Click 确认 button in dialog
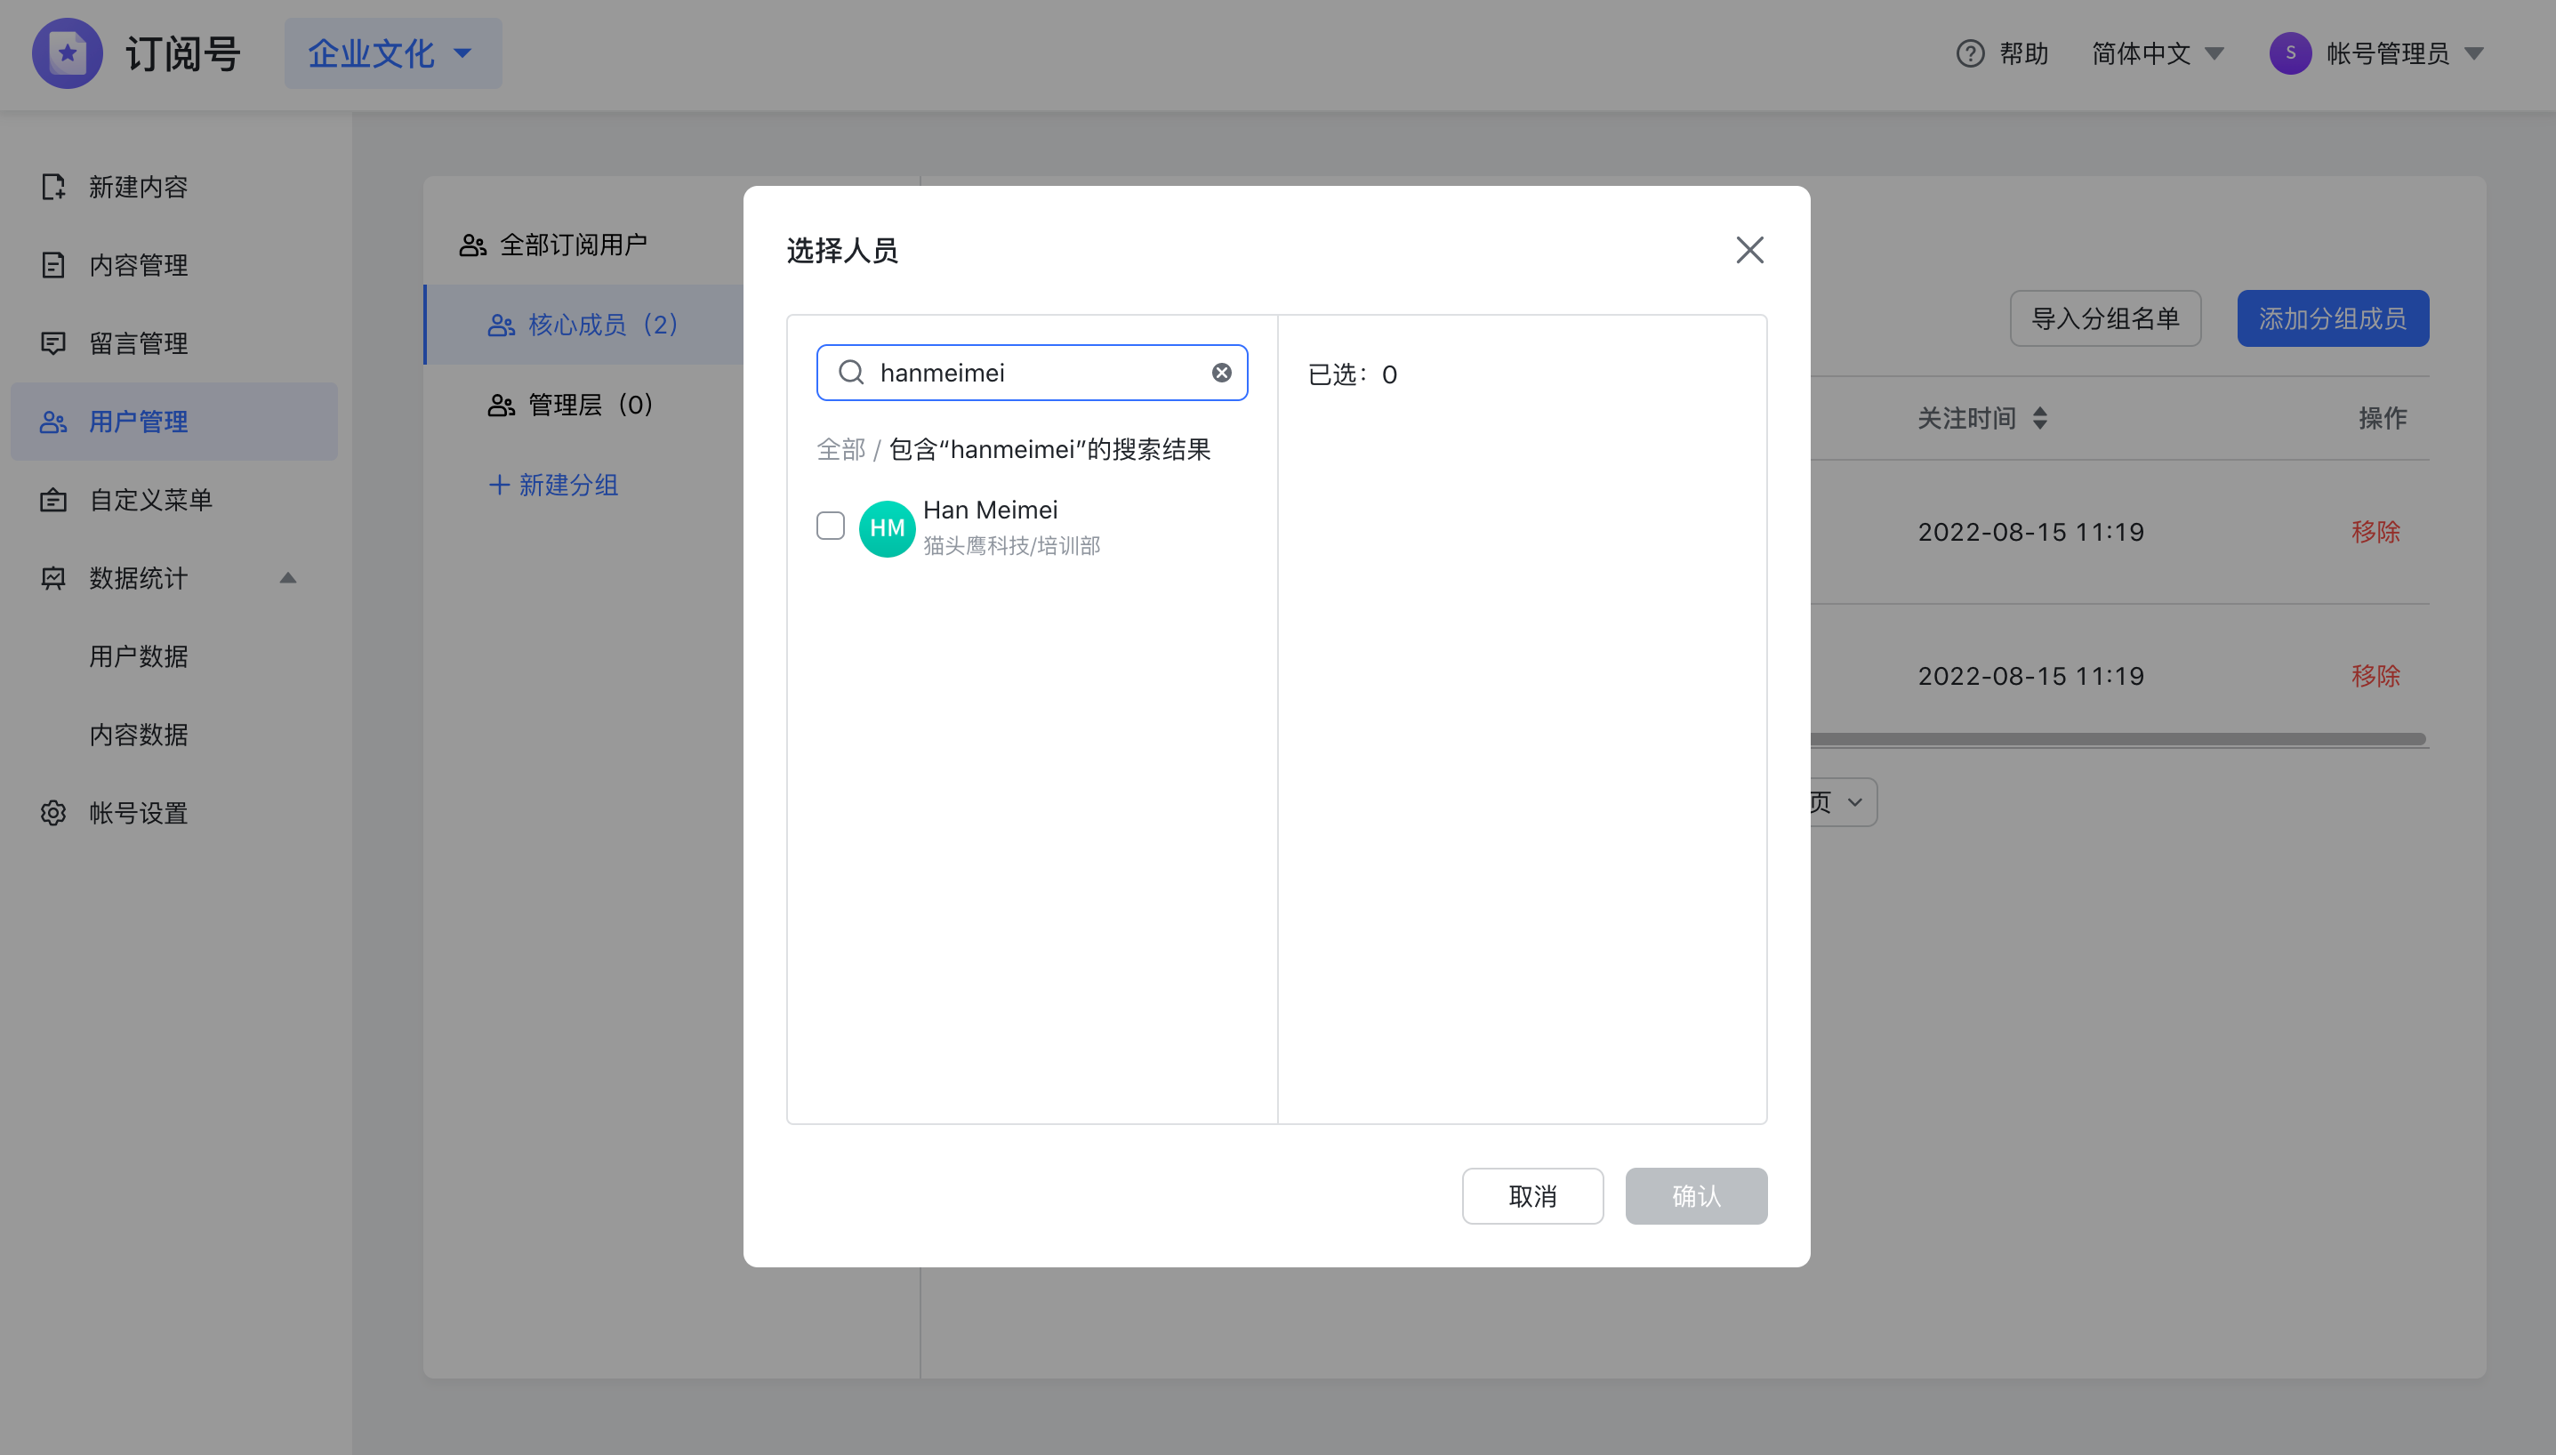This screenshot has width=2556, height=1455. (x=1696, y=1196)
